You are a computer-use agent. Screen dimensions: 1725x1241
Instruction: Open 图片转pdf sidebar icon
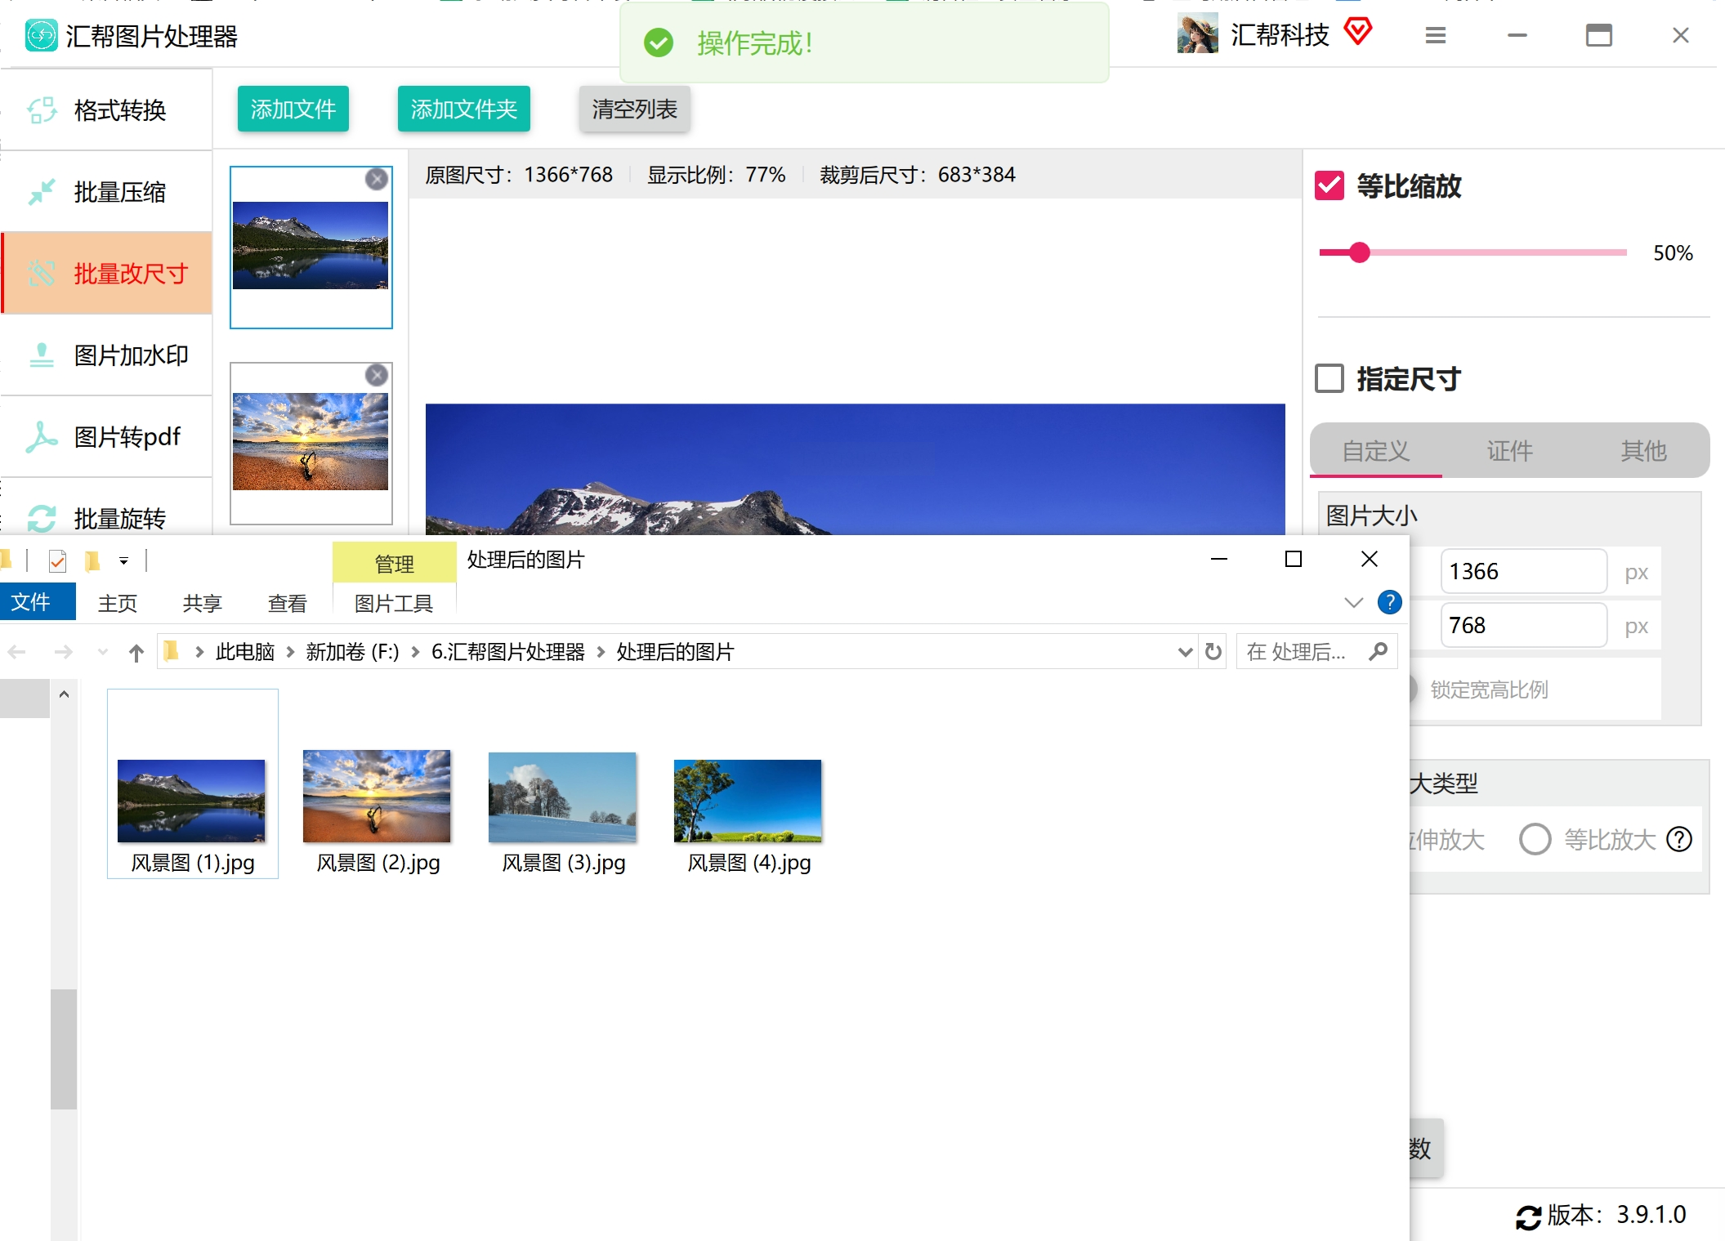(42, 437)
